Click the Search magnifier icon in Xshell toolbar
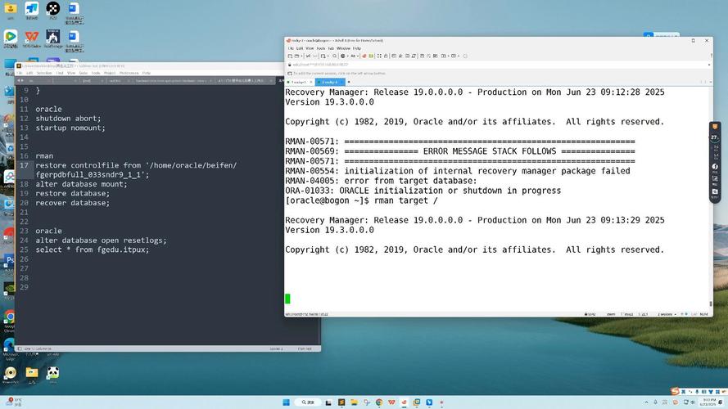Viewport: 728px width, 409px height. (x=334, y=56)
